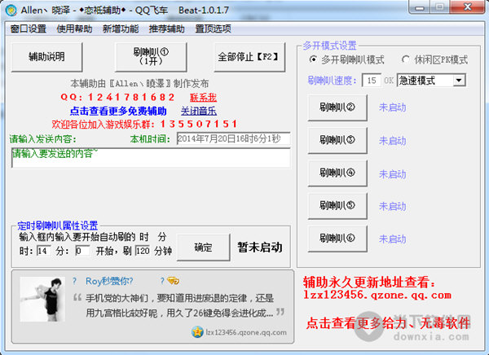489x355 pixels.
Task: Click 全部停止【F2】 button
Action: tap(249, 57)
